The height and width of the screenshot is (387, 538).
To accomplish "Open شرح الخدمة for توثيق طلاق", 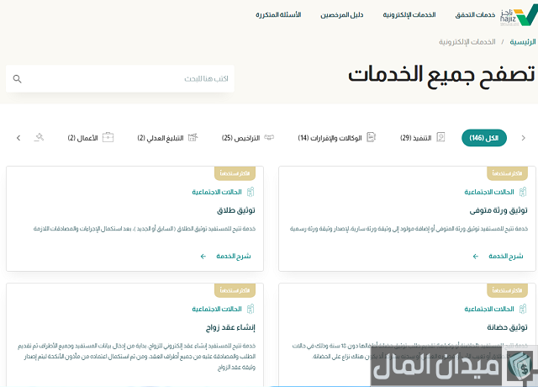I will tap(234, 256).
